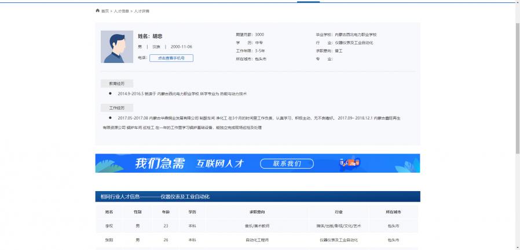
Task: Click the 学历 column header
Action: tap(192, 212)
